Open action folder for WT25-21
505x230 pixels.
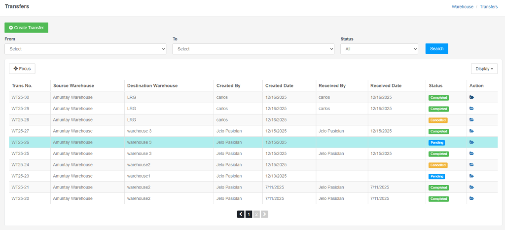[x=471, y=187]
